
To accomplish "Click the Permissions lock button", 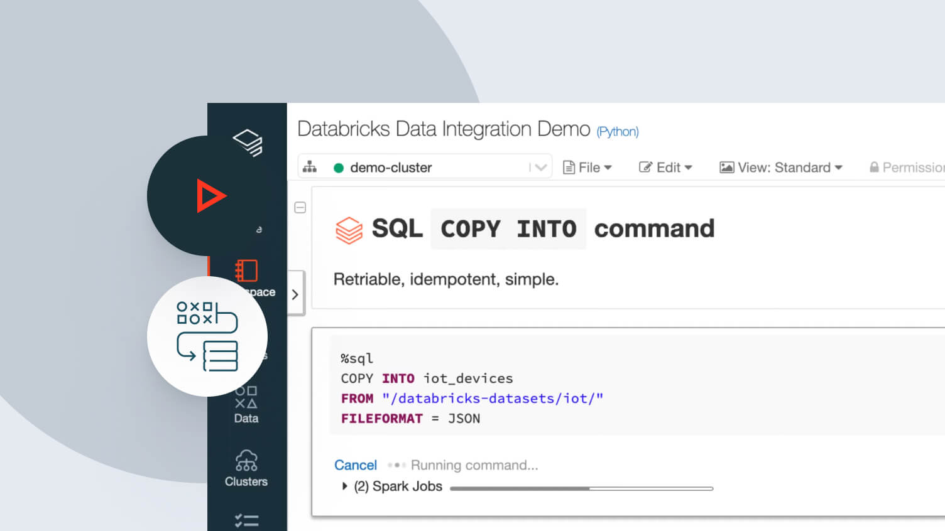I will (905, 168).
